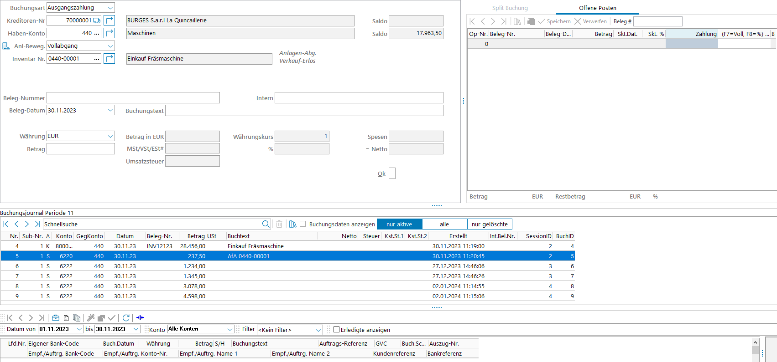Open the linked inventory item via the arrow button beside Inventar-Nr
777x362 pixels.
110,59
